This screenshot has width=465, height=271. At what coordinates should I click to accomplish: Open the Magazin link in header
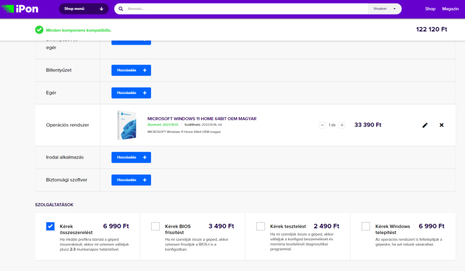click(450, 9)
